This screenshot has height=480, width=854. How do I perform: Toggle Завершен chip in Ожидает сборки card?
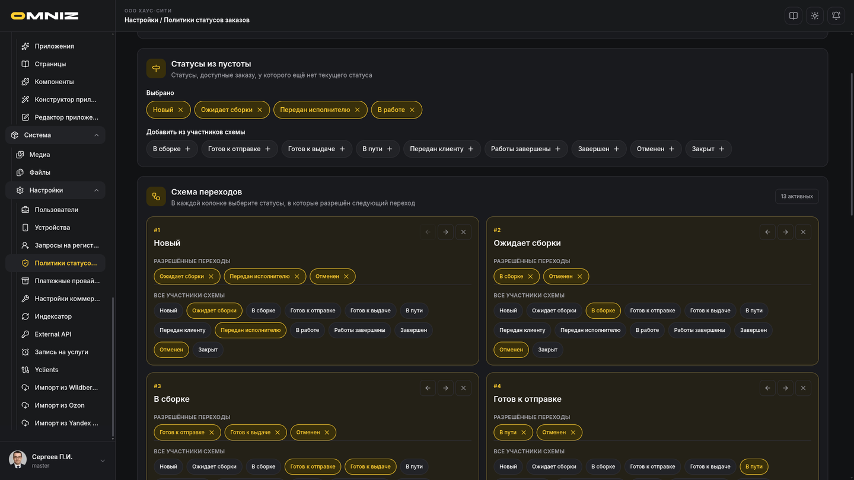point(753,330)
